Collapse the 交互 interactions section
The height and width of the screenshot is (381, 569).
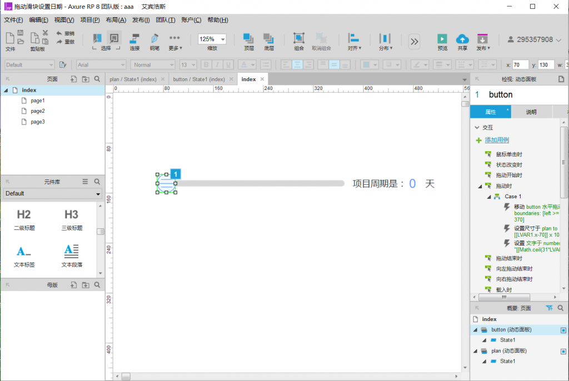click(477, 128)
